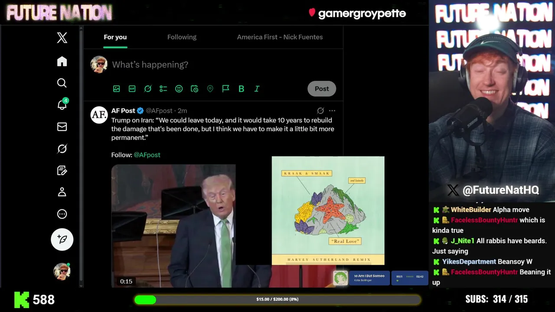
Task: Click WhiteBuilder username in chat
Action: click(x=471, y=210)
